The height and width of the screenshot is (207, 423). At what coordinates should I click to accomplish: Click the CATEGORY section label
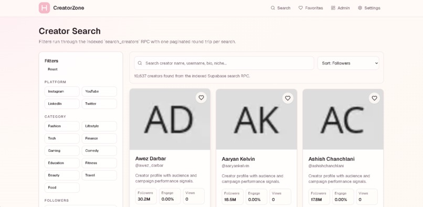(55, 116)
